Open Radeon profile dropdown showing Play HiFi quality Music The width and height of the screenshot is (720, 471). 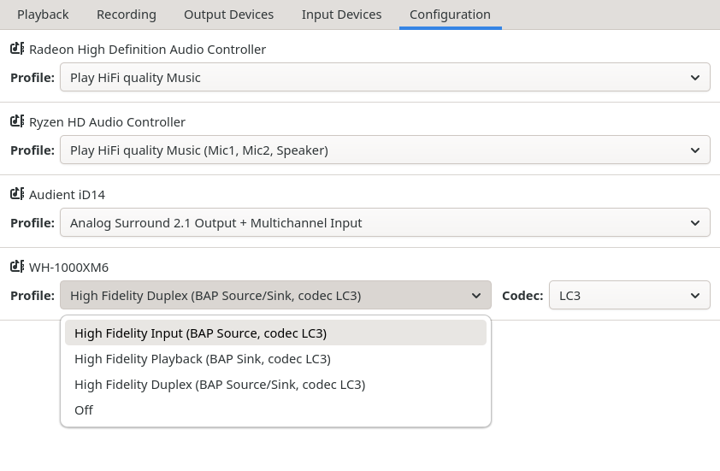tap(385, 77)
